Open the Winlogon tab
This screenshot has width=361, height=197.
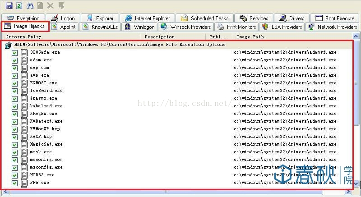pos(140,27)
